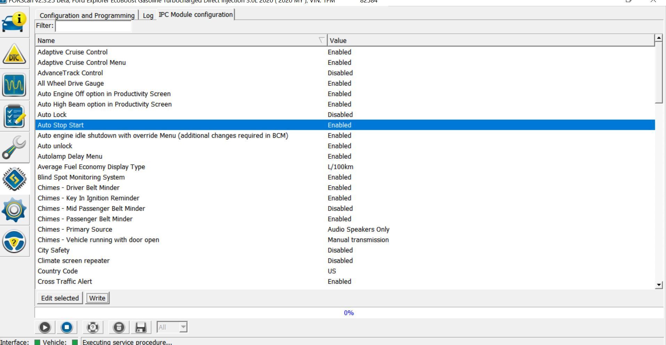Click the Edit selected button
Image resolution: width=666 pixels, height=345 pixels.
pos(59,298)
